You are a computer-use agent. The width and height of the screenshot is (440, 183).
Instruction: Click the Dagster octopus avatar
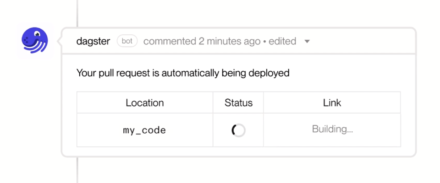[x=35, y=41]
